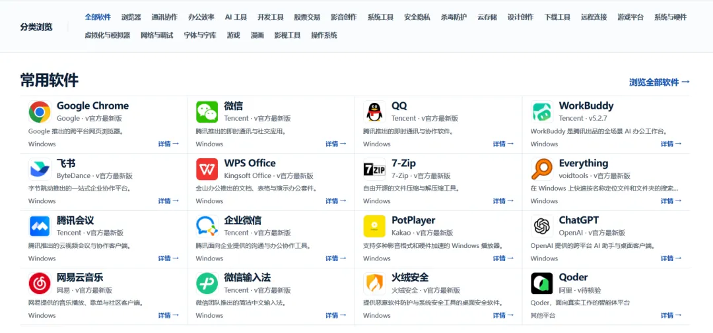713x333 pixels.
Task: Select the QQ penguin icon
Action: [x=375, y=111]
